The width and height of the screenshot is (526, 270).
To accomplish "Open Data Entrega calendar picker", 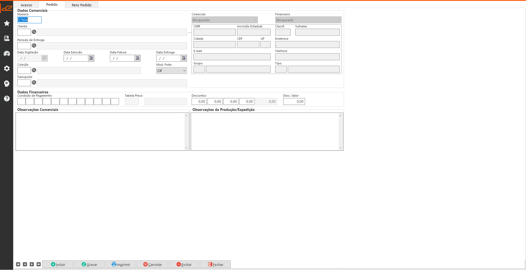I will (184, 58).
